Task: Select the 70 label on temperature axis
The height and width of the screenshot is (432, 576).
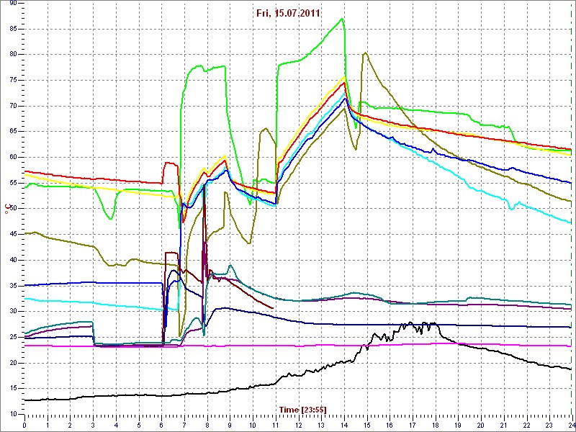Action: (13, 106)
